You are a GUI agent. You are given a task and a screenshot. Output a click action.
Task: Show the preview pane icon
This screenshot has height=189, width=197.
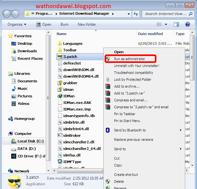click(176, 24)
